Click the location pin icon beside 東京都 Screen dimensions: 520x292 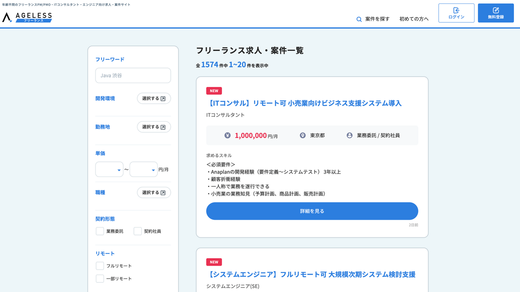(x=303, y=135)
